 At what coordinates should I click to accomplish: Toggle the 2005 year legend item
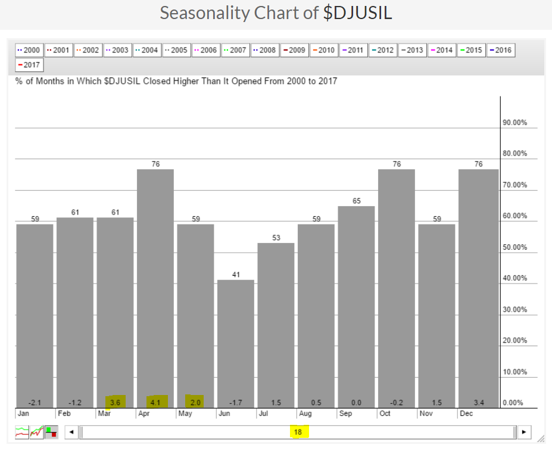[x=176, y=50]
